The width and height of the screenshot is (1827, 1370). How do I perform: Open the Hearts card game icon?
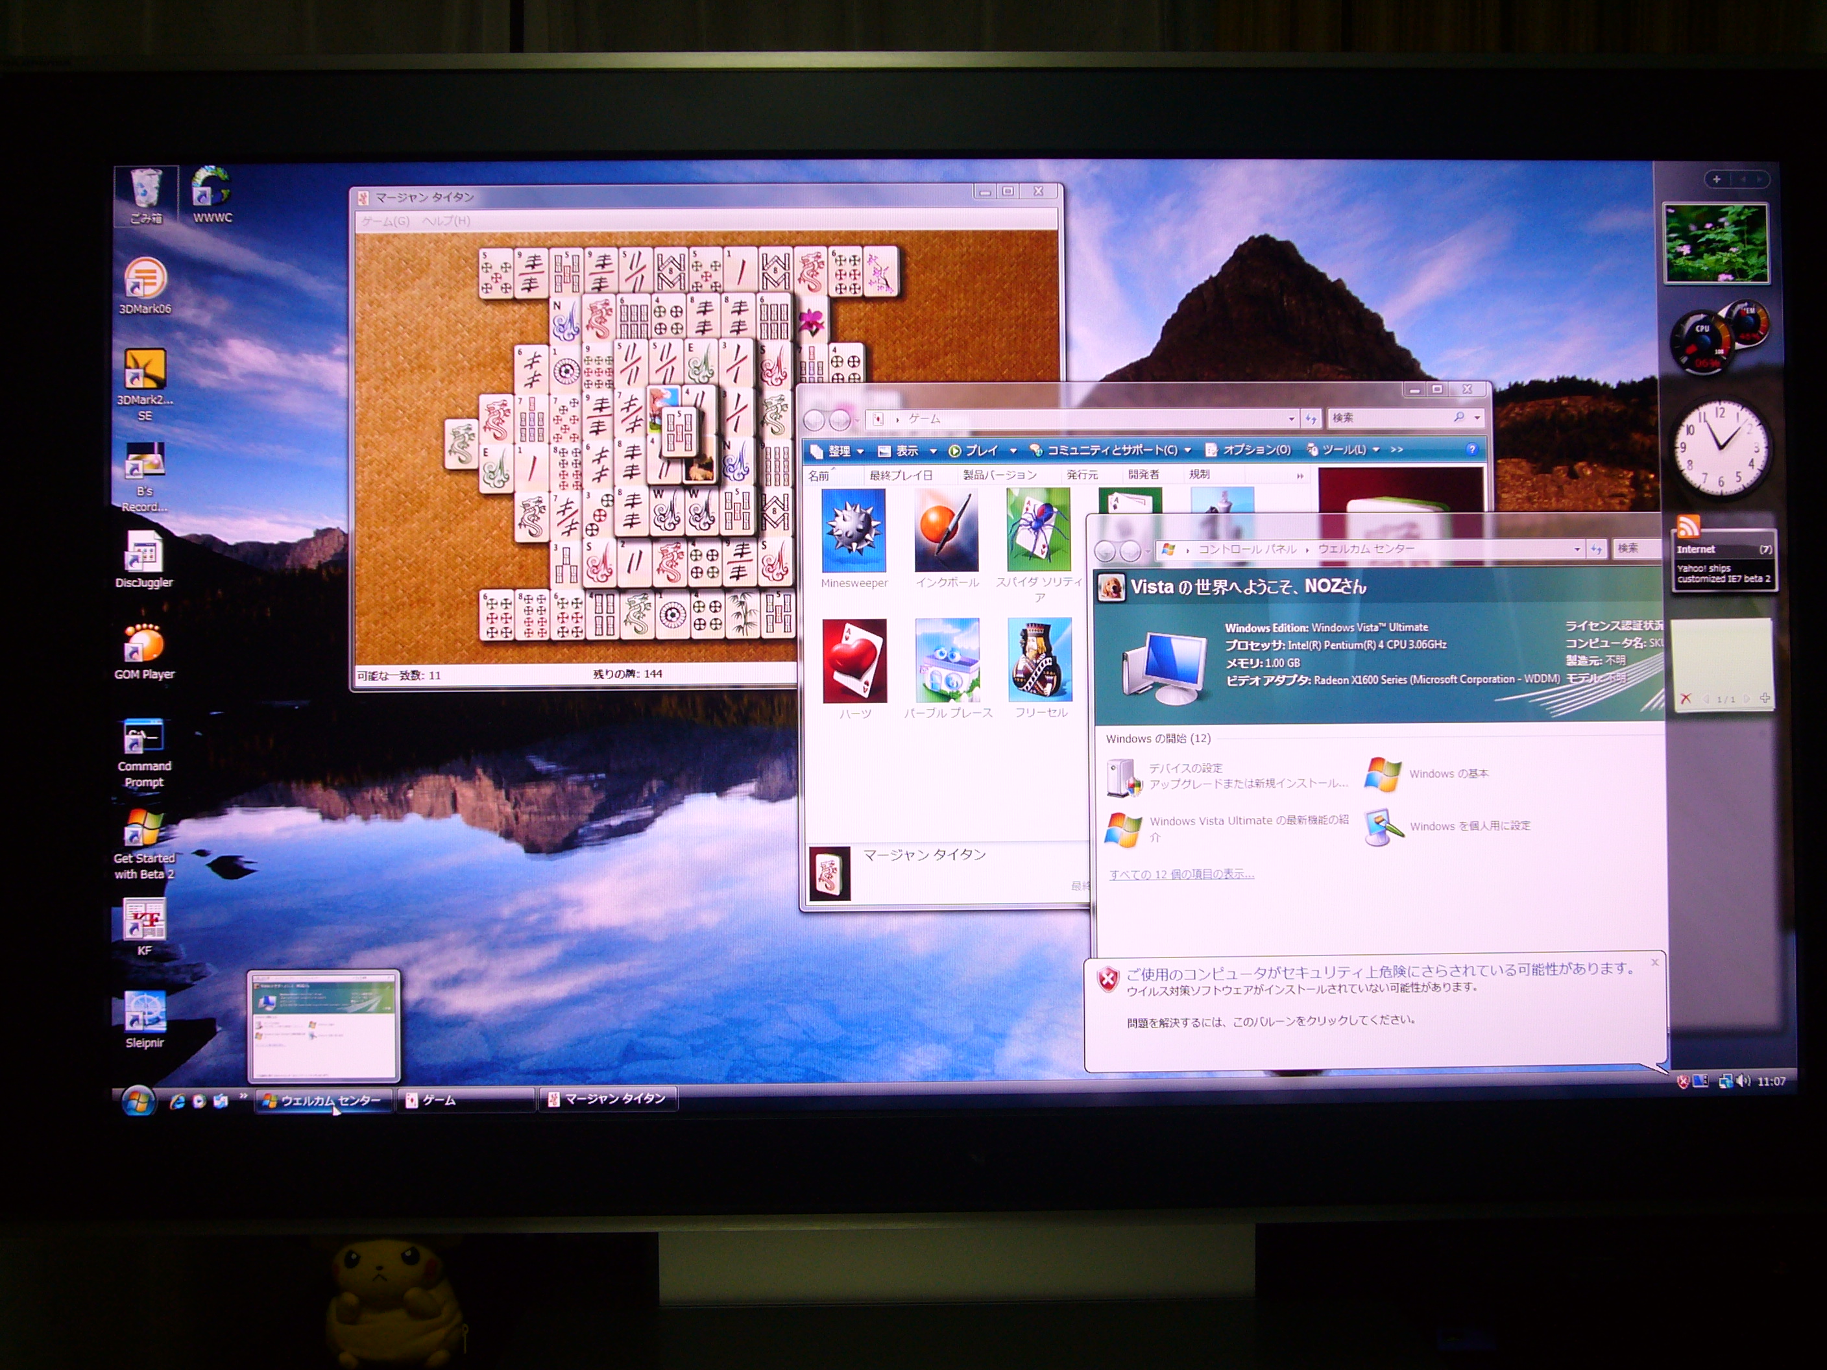(x=854, y=660)
